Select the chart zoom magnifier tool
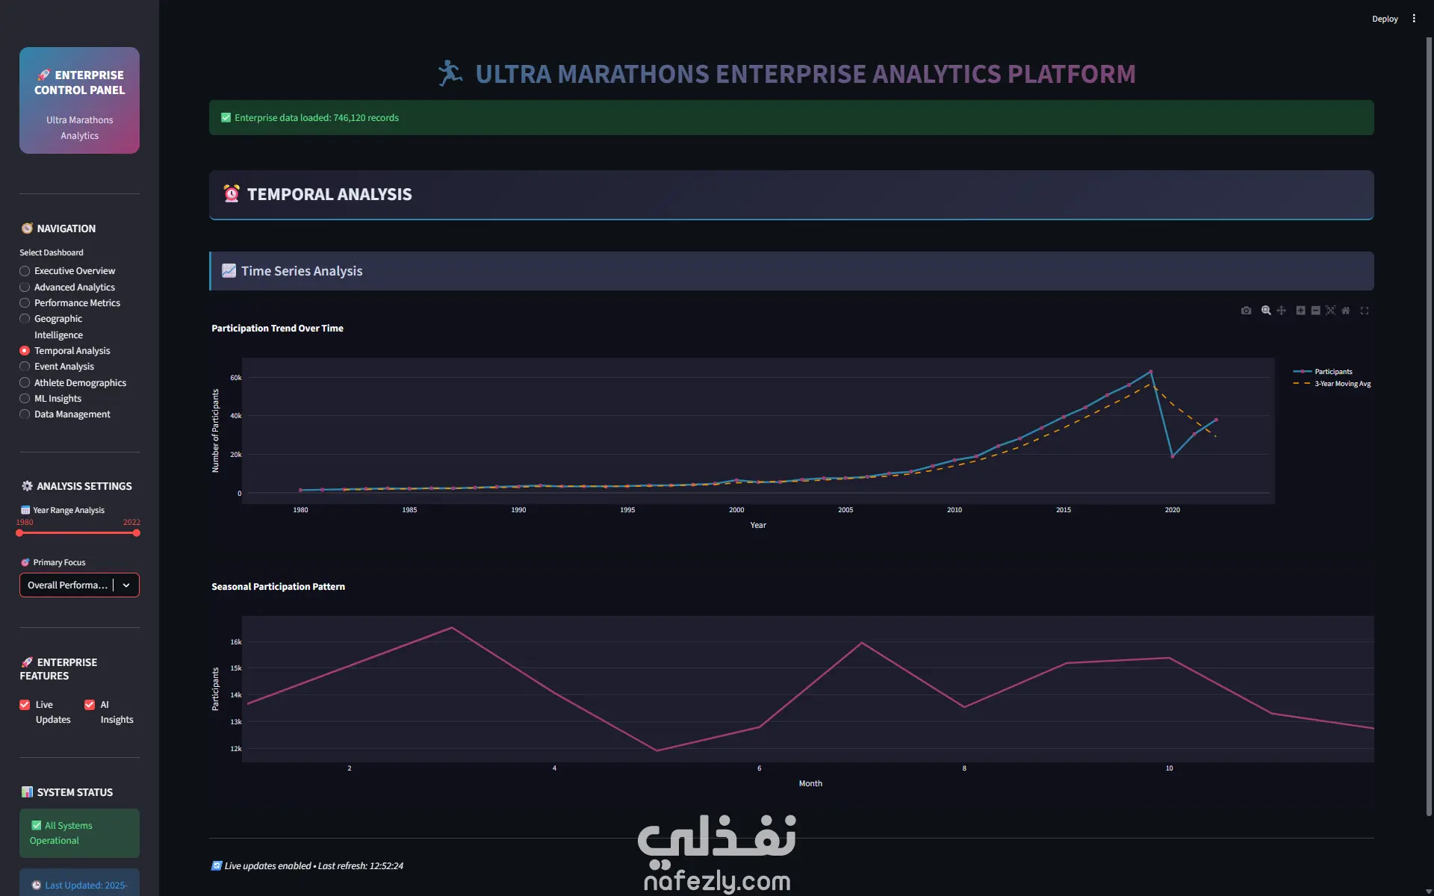1434x896 pixels. pos(1266,311)
